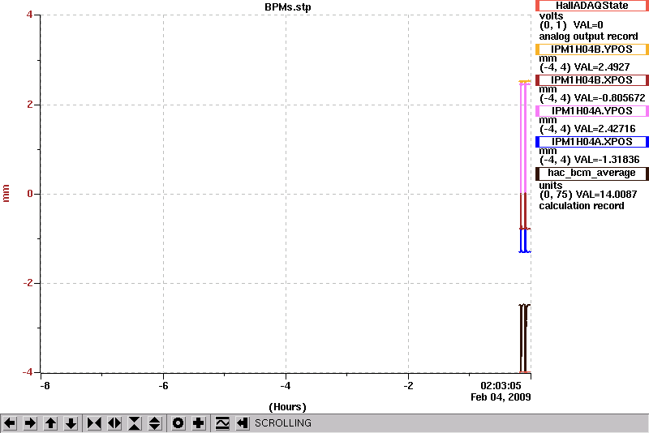Click the (Hours) x-axis label
The height and width of the screenshot is (433, 649).
point(287,407)
